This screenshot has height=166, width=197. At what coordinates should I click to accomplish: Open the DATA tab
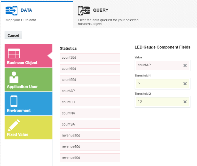(x=26, y=10)
